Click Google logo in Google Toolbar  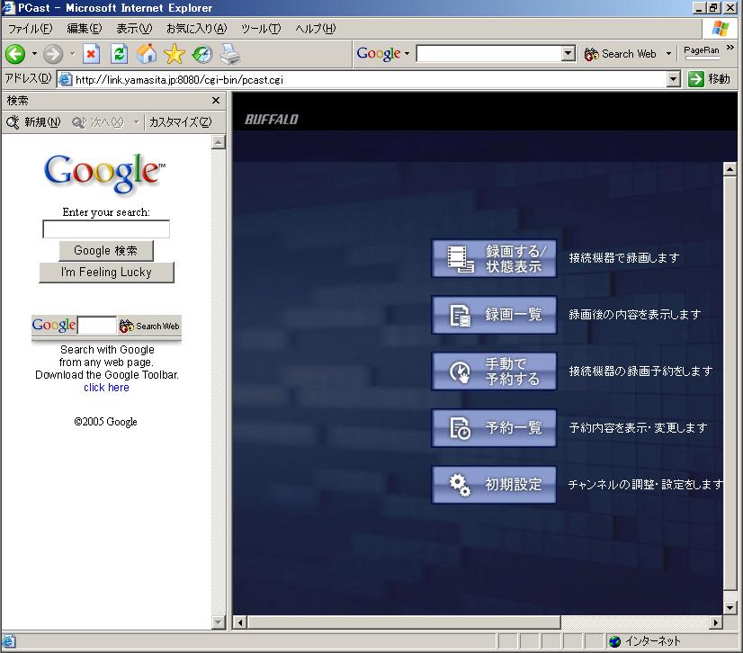tap(379, 54)
